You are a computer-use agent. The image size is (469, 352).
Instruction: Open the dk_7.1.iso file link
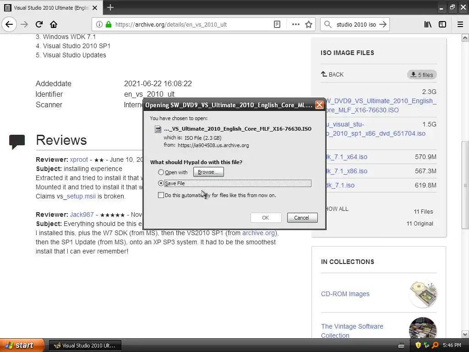(340, 185)
